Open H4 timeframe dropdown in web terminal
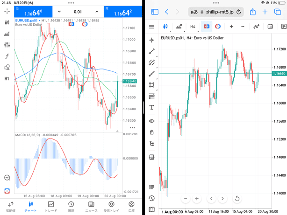 tap(193, 27)
